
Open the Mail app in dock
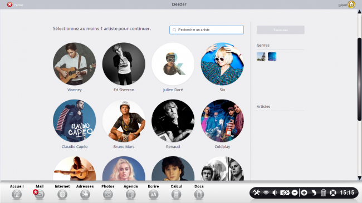[40, 195]
